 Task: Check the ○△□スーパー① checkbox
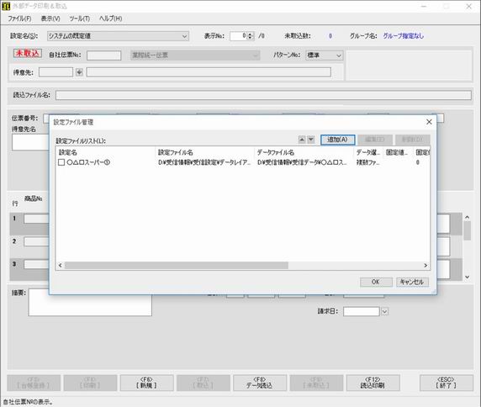tap(61, 162)
